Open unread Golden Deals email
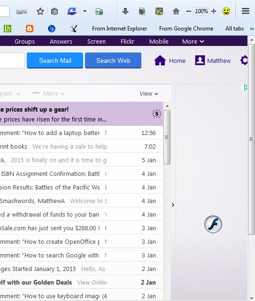The image size is (255, 301). point(81,282)
